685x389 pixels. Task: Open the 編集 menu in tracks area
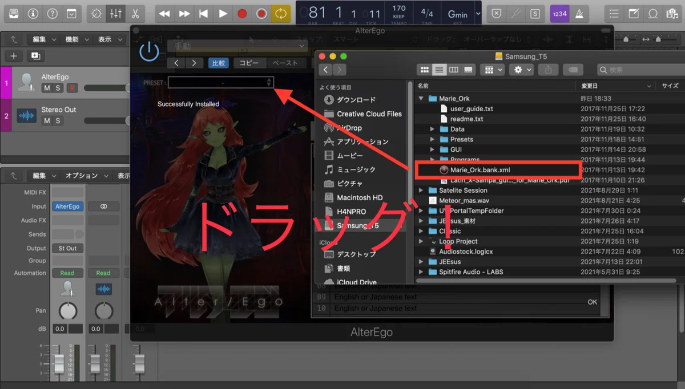click(x=43, y=39)
